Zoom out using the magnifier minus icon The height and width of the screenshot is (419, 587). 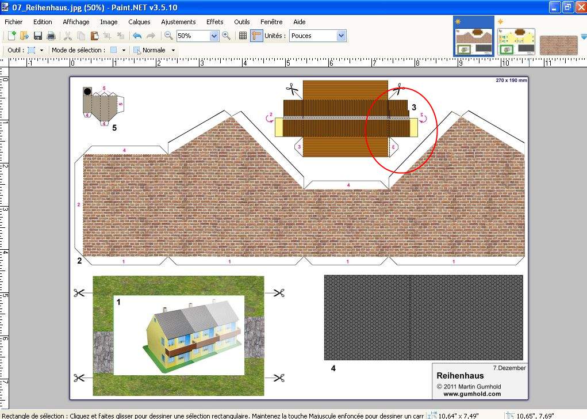[168, 36]
